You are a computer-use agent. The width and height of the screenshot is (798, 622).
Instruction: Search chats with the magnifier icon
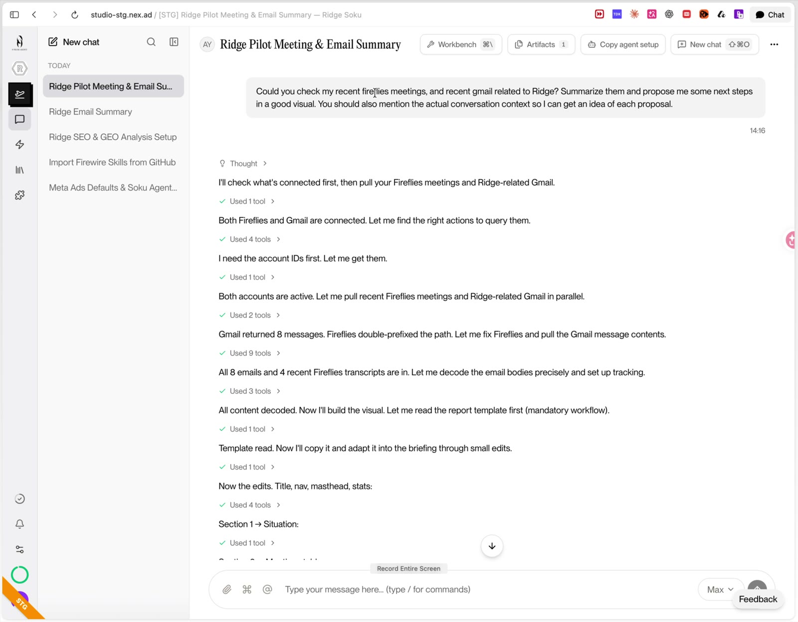coord(151,42)
